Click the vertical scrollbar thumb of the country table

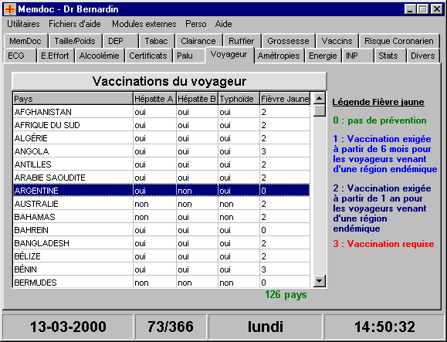(x=320, y=110)
